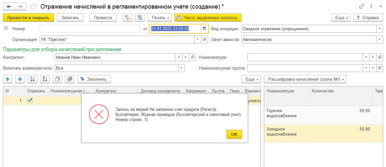Click the back navigation arrow

(9, 6)
